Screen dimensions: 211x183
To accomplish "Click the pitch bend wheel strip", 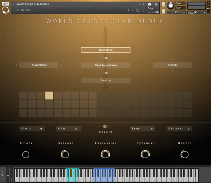I will [x=8, y=175].
